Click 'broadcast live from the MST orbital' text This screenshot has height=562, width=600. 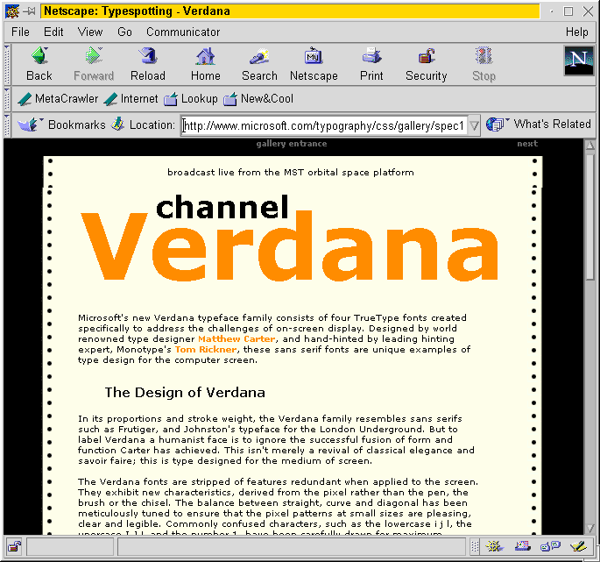point(253,173)
